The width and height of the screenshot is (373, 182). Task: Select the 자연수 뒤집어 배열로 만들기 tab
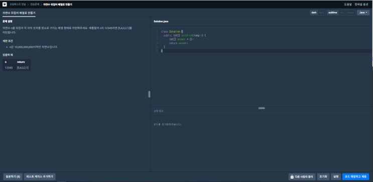(x=19, y=12)
